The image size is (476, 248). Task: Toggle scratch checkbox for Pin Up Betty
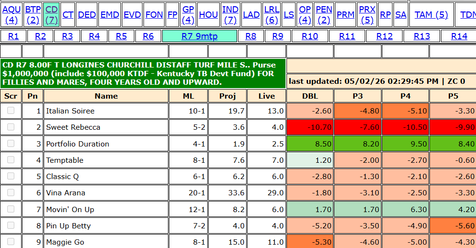tap(11, 225)
